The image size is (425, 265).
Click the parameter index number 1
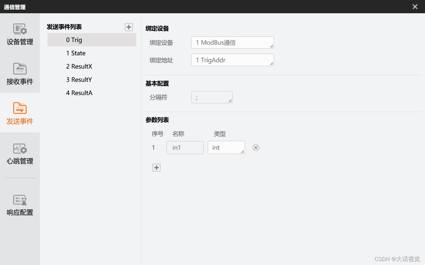(x=153, y=148)
